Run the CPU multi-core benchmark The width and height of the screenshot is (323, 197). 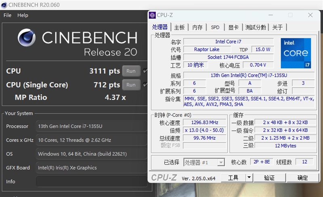[x=131, y=71]
